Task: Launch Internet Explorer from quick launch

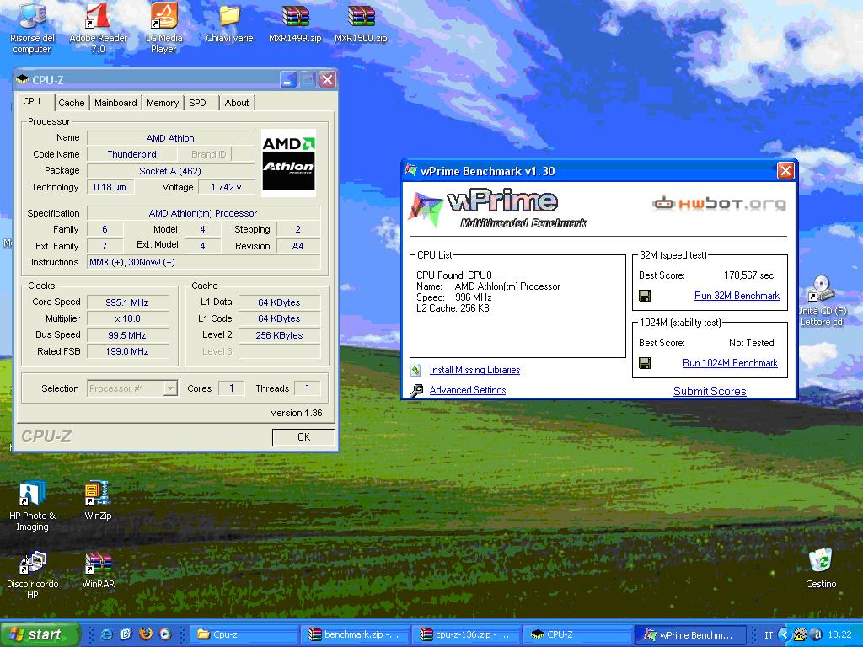Action: (107, 634)
